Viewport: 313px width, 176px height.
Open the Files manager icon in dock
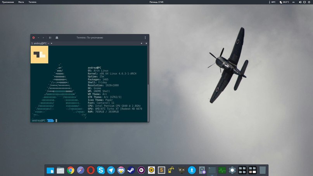point(50,171)
